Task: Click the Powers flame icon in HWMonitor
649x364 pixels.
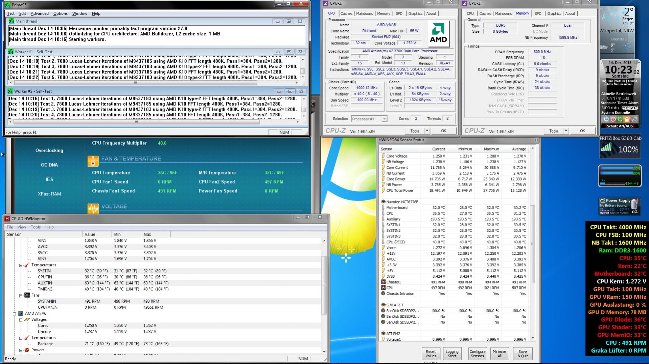Action: click(27, 350)
